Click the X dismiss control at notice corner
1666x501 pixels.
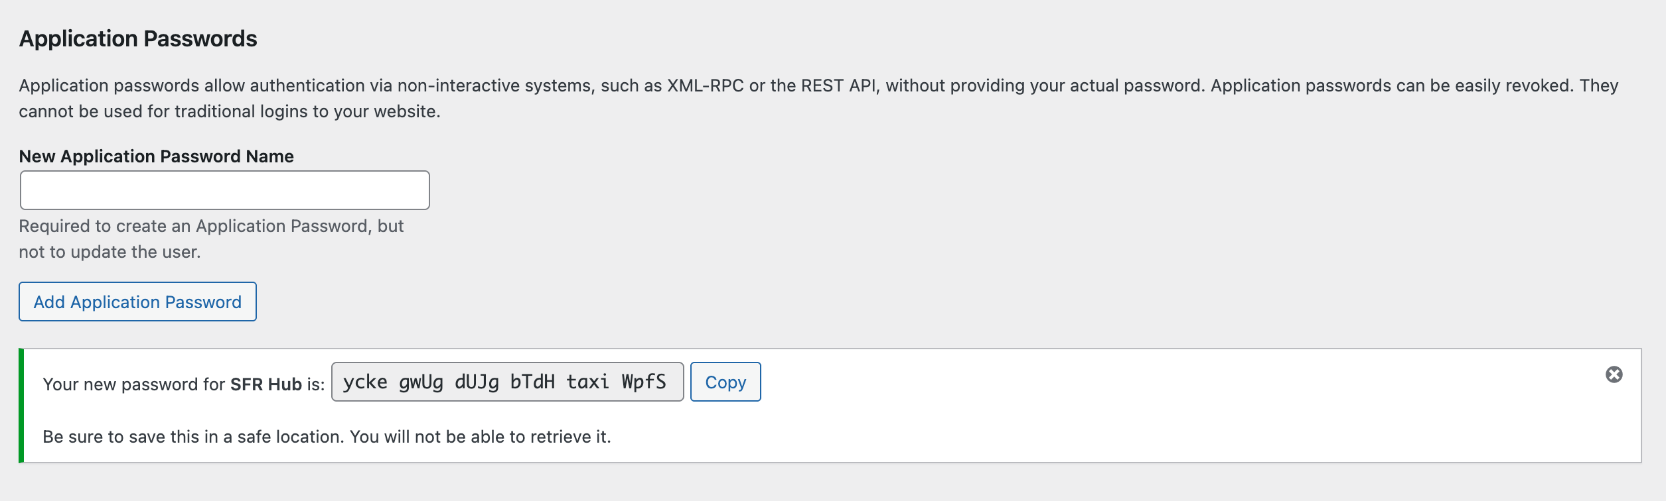(1615, 374)
